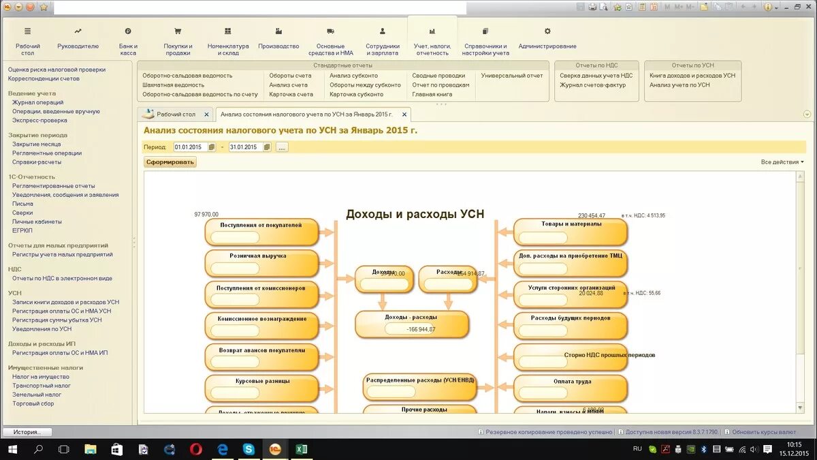Screen dimensions: 817x460
Task: Click the favorites star in top-left corner
Action: click(44, 7)
